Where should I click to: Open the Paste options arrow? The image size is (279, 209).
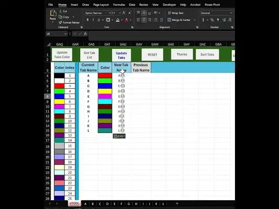[53, 22]
